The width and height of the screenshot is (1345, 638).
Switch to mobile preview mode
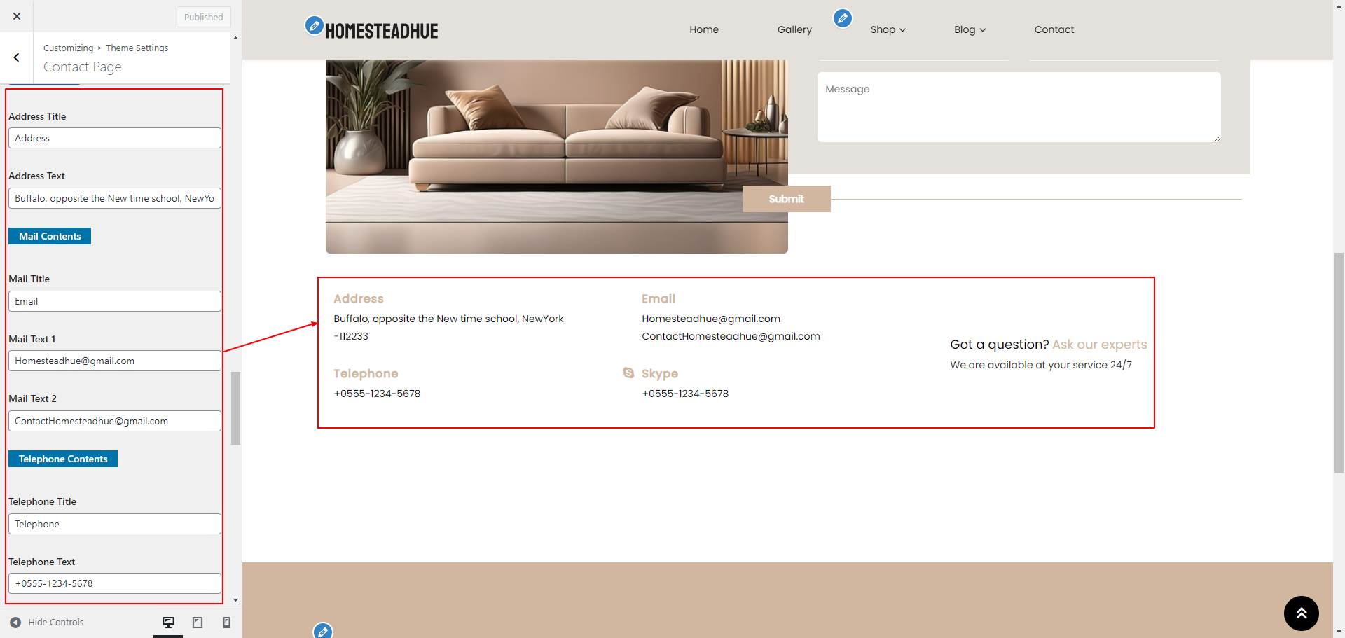(x=226, y=623)
